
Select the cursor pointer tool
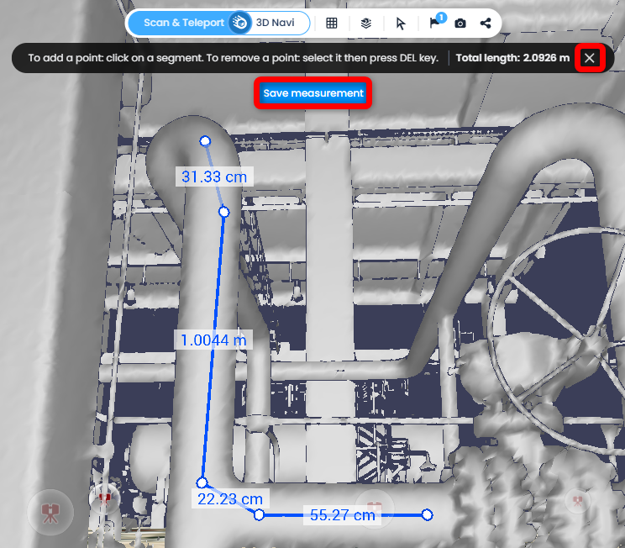point(401,24)
